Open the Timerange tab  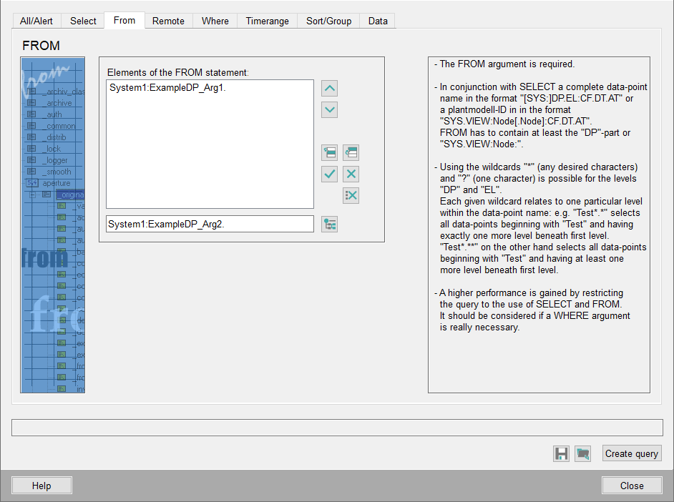tap(267, 21)
